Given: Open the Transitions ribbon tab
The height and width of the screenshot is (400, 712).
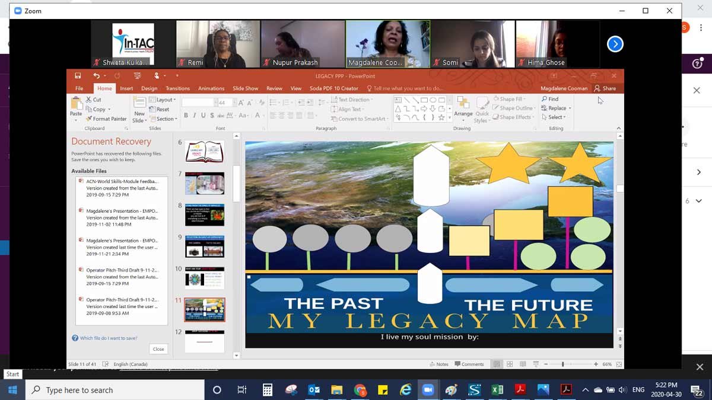Looking at the screenshot, I should point(177,88).
